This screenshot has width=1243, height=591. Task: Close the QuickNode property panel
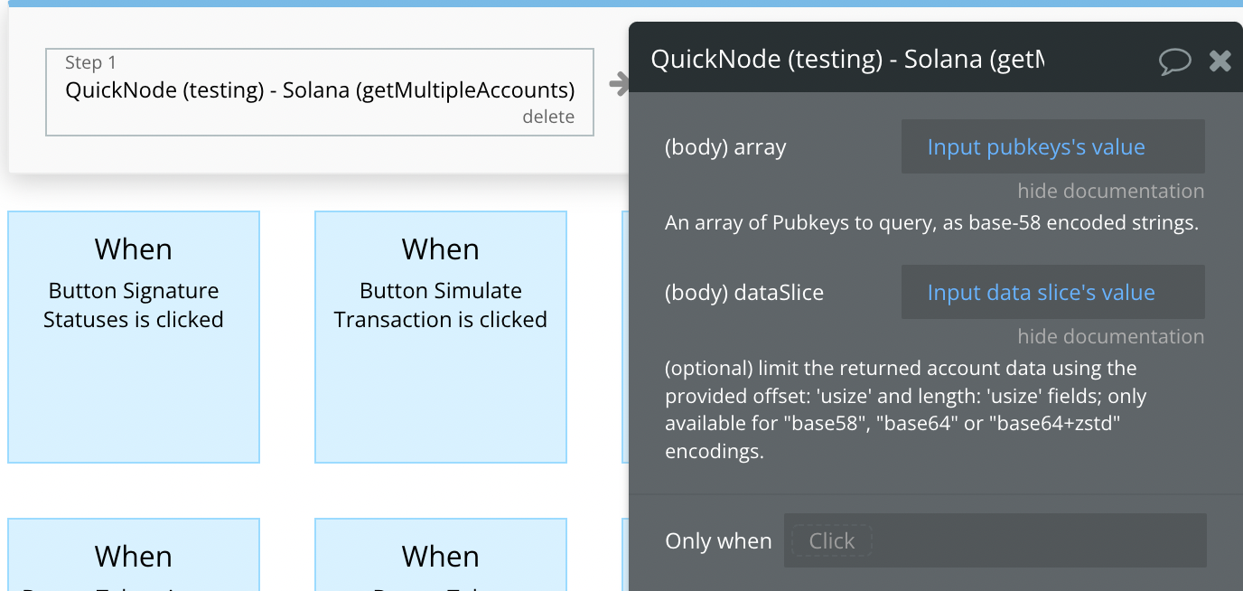(1220, 61)
